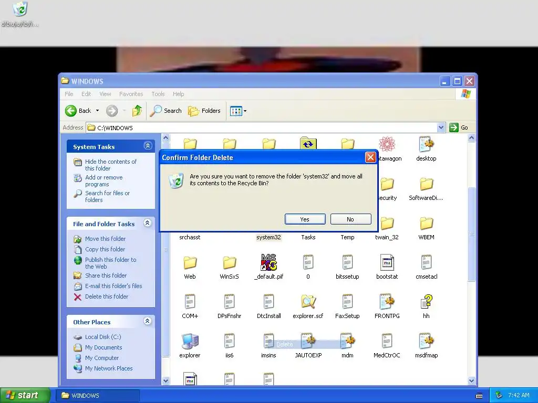Open the File menu

(69, 94)
